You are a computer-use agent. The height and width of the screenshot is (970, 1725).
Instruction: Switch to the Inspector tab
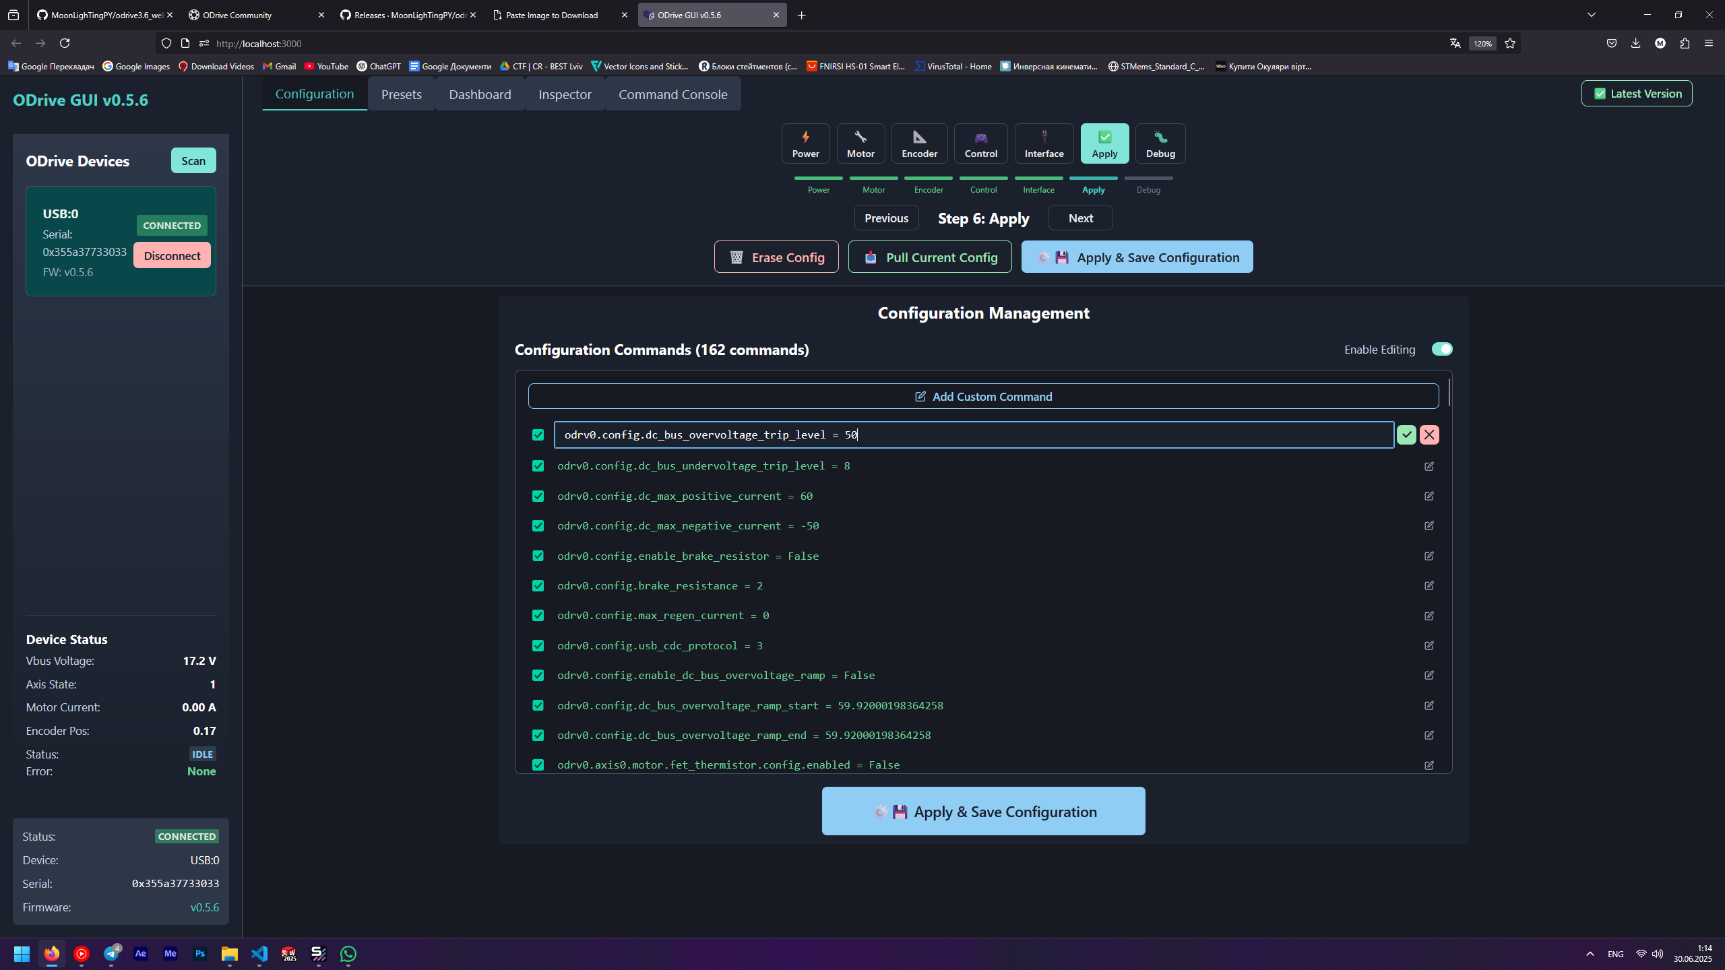565,94
